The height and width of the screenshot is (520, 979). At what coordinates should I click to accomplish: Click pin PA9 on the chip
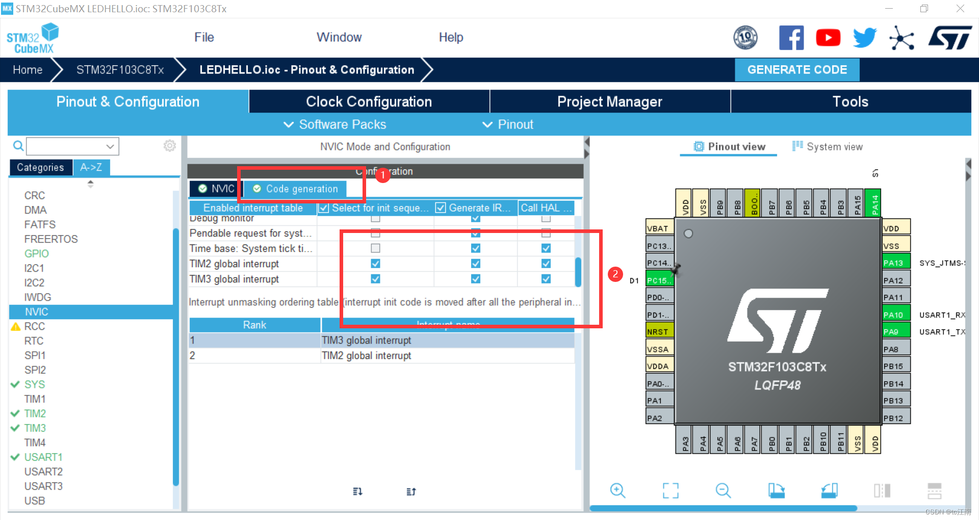point(896,331)
